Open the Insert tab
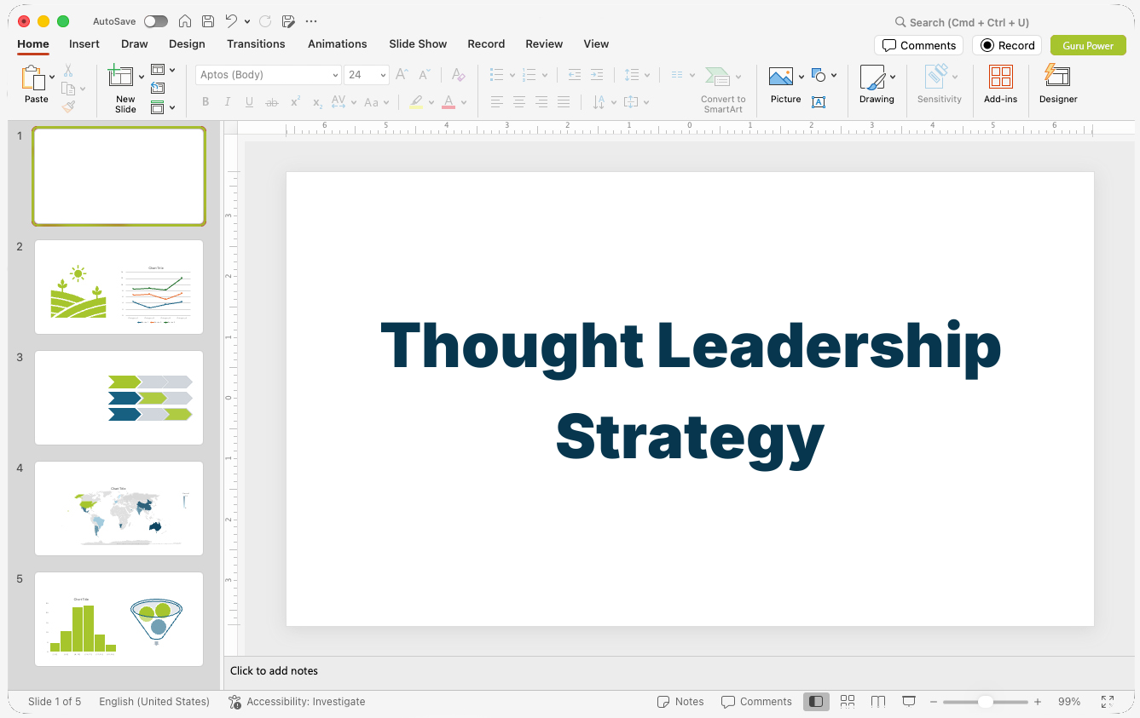Viewport: 1140px width, 718px height. pos(84,44)
